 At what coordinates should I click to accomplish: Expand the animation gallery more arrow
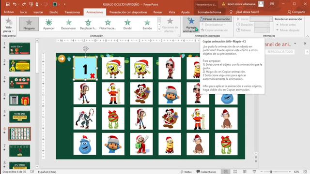click(x=159, y=29)
